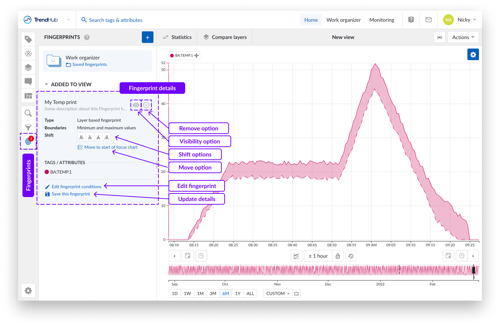This screenshot has width=500, height=326.
Task: Toggle the time range lock icon
Action: click(338, 256)
